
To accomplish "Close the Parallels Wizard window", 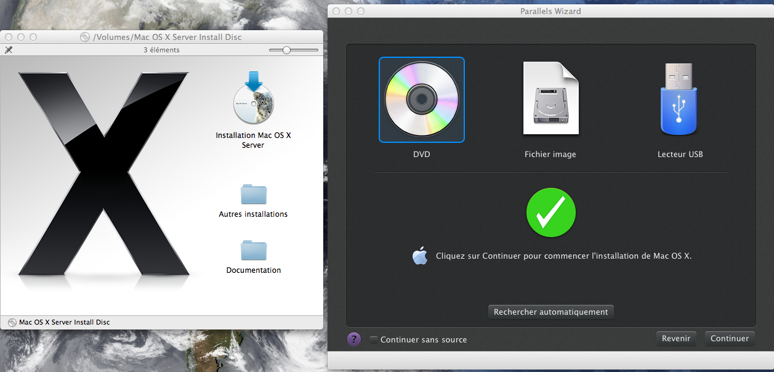I will coord(336,11).
